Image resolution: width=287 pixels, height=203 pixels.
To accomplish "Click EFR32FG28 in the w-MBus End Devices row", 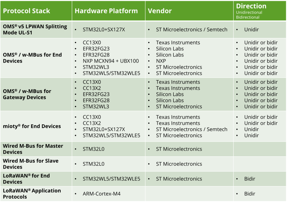I will point(96,55).
